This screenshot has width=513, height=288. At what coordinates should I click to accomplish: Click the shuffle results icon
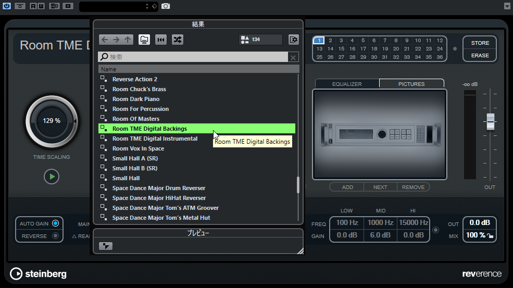point(177,40)
